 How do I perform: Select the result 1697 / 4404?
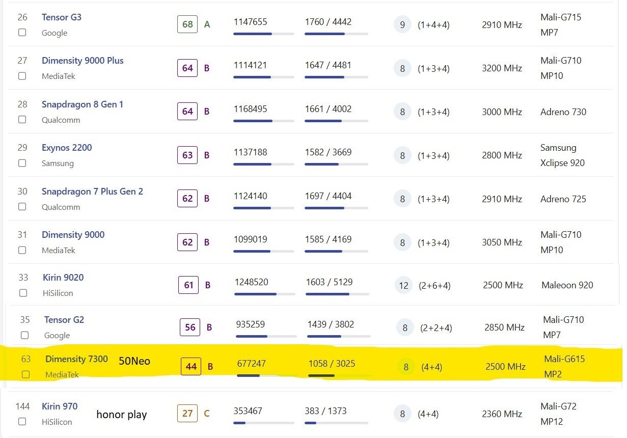[x=329, y=196]
